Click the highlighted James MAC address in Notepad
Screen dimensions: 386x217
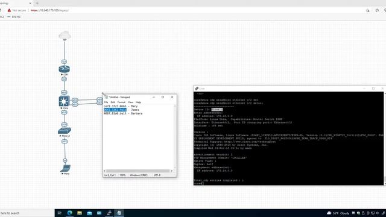115,110
